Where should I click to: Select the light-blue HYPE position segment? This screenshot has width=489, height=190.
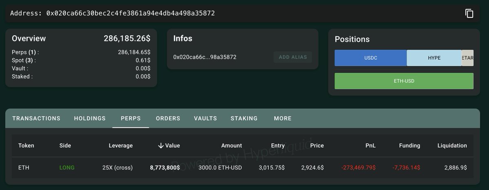pos(434,58)
